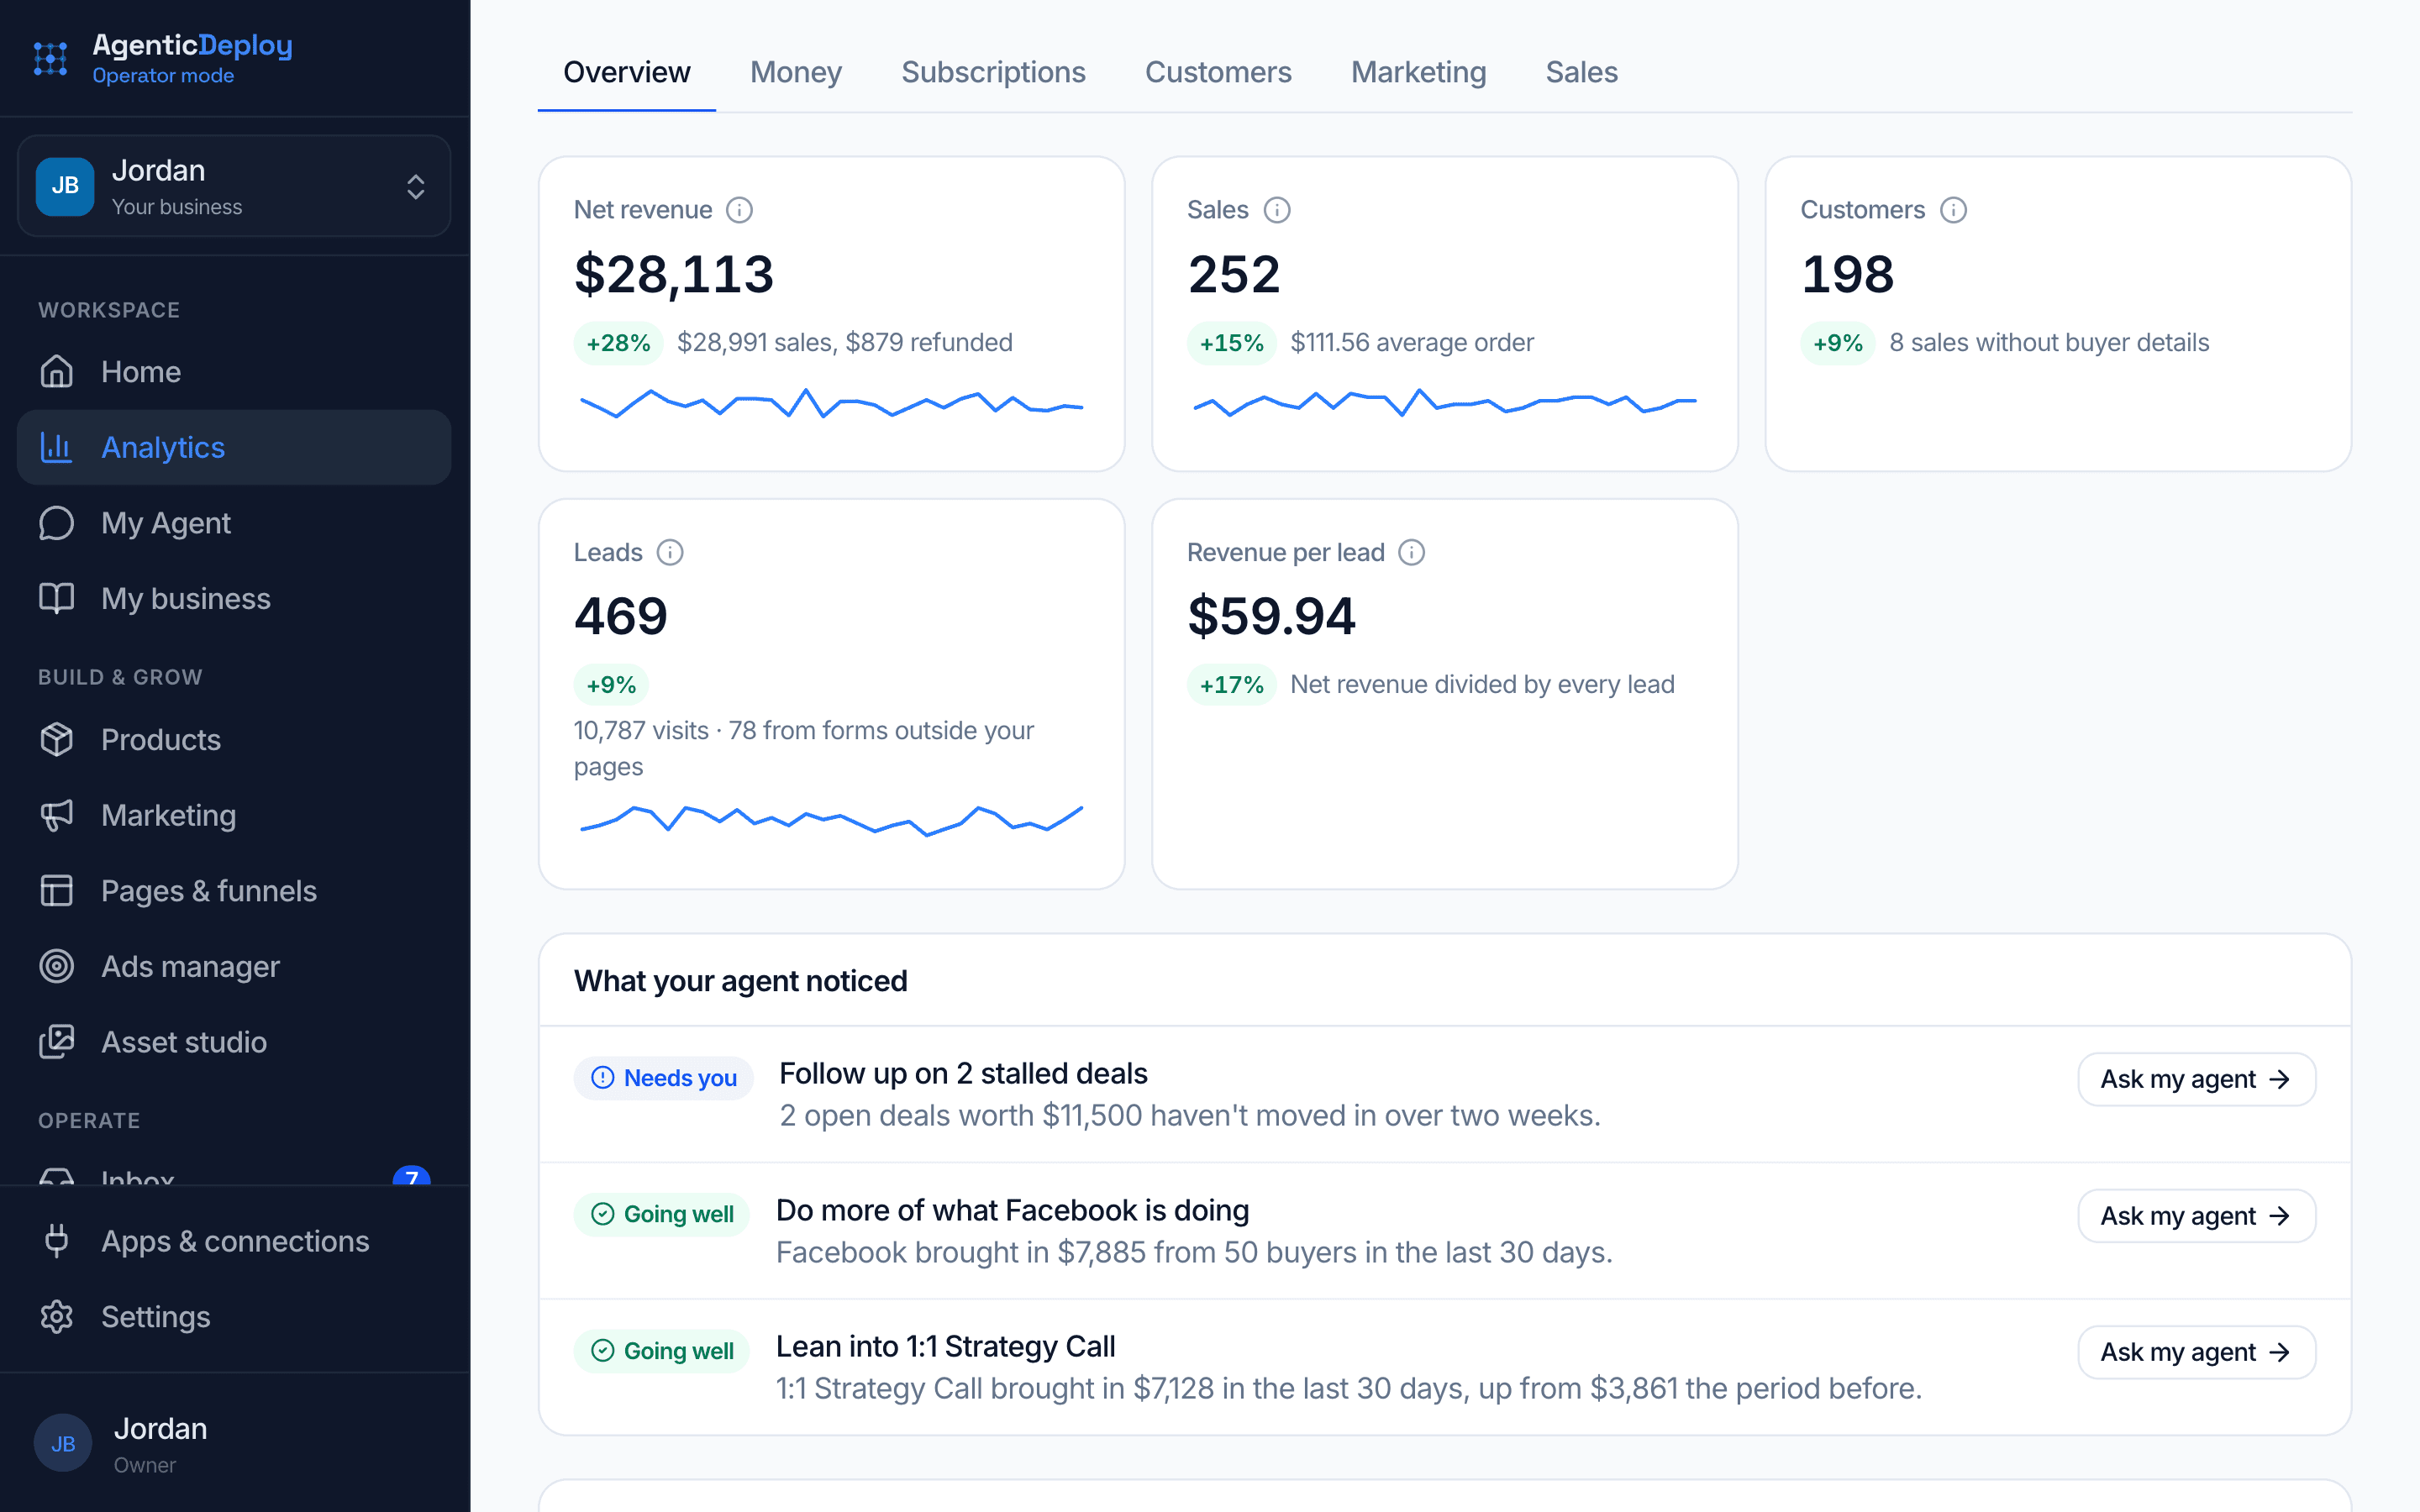Ask my agent about Facebook performance

[x=2196, y=1216]
